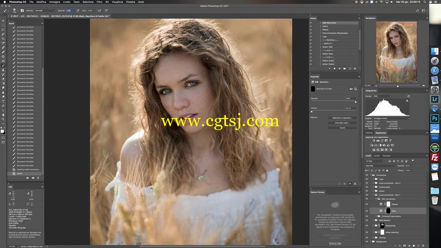This screenshot has width=441, height=248.
Task: Click search icon in options bar right
Action: coord(417,10)
